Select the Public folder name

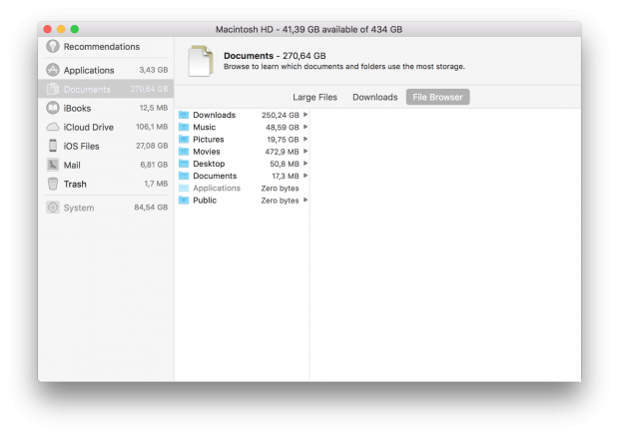click(x=205, y=201)
